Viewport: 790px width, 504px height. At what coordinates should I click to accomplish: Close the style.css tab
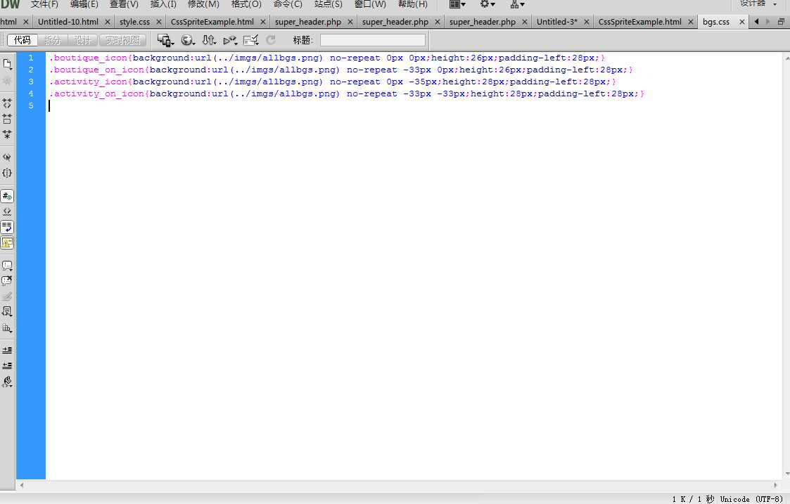(x=159, y=22)
